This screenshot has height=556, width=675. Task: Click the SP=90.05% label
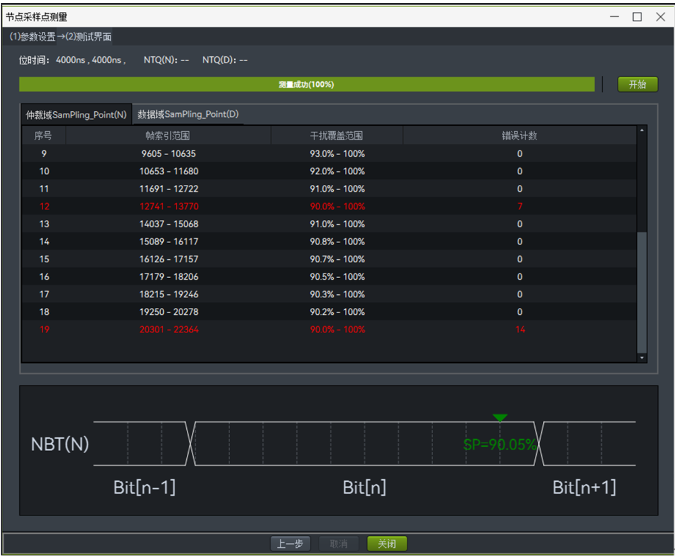coord(500,445)
